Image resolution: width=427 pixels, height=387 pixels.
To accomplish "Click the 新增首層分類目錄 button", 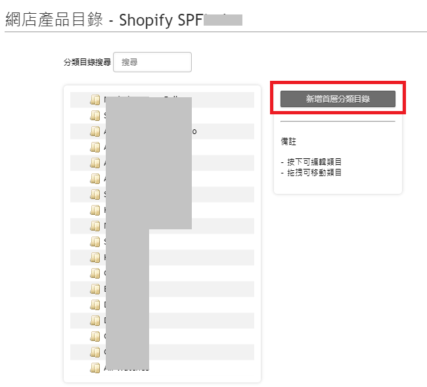I will tap(338, 99).
